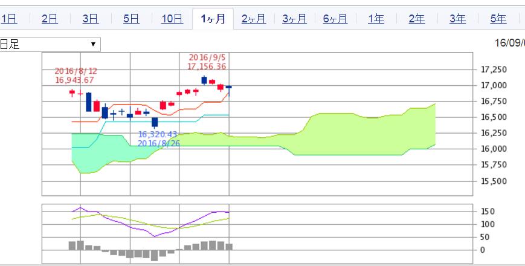Viewport: 525px width, 266px height.
Task: Open the 日足 candle type dropdown
Action: coord(50,44)
